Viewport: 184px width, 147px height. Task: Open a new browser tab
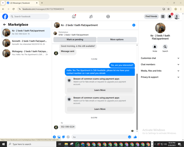click(x=42, y=3)
